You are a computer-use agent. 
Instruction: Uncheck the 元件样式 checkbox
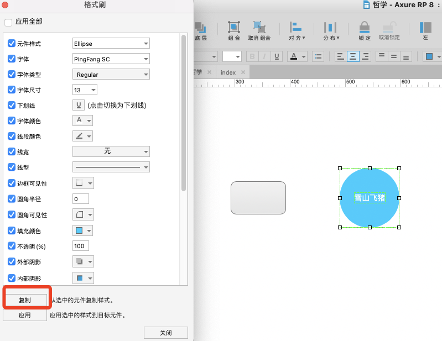[x=12, y=43]
